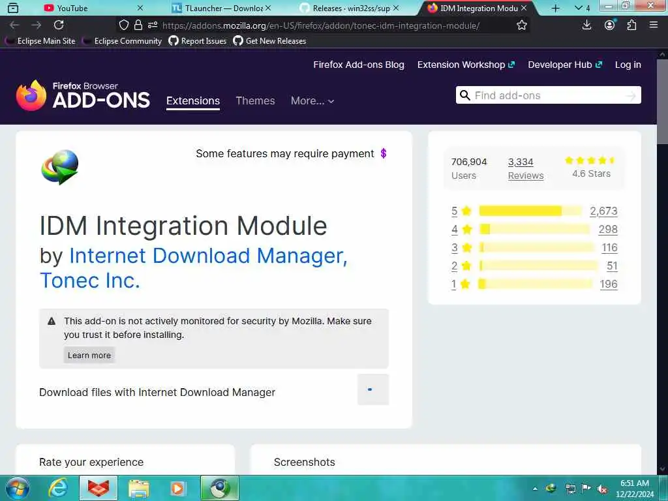Image resolution: width=668 pixels, height=501 pixels.
Task: Open a new tab with plus button
Action: (555, 8)
